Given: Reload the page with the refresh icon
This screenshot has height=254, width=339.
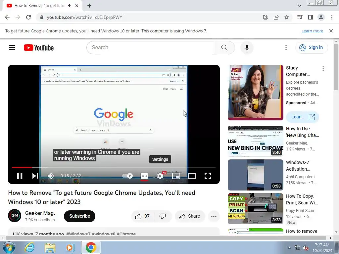Looking at the screenshot, I should (28, 17).
